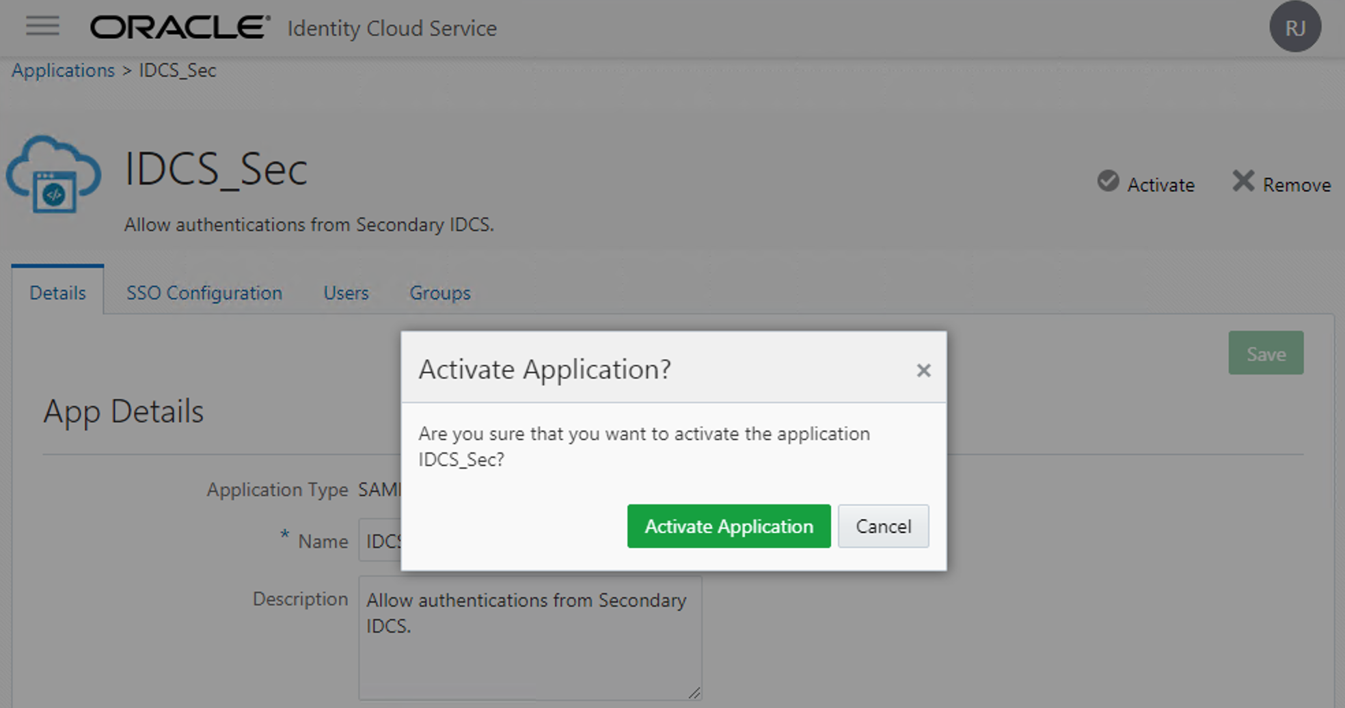Click the dialog confirmation message text

[x=644, y=446]
